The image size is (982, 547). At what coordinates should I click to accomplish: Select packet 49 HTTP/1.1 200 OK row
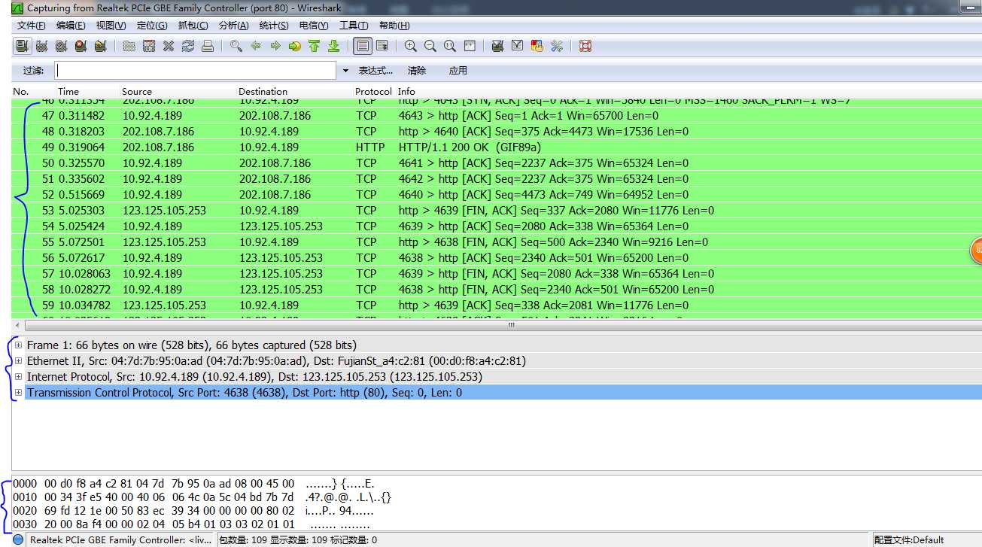pos(497,147)
